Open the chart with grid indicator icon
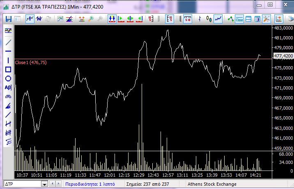The image size is (294, 189). (60, 19)
